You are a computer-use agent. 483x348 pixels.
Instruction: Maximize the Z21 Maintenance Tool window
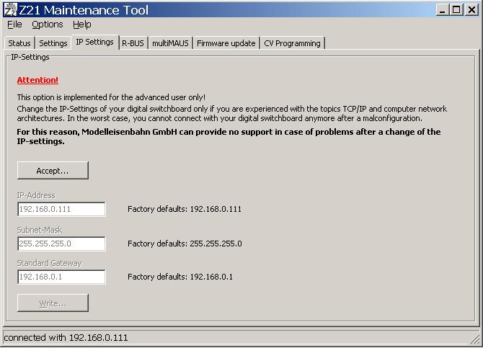[x=456, y=10]
